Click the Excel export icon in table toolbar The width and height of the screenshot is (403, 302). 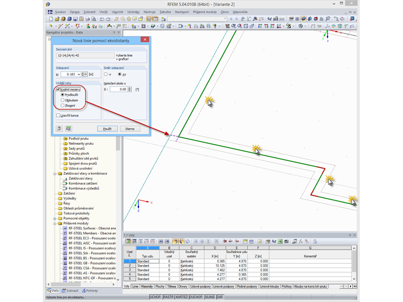coord(280,242)
